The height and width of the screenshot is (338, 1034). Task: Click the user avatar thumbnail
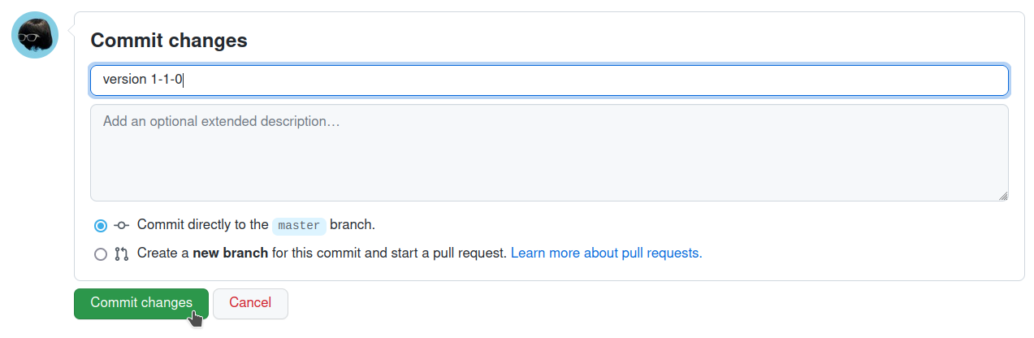(x=35, y=35)
